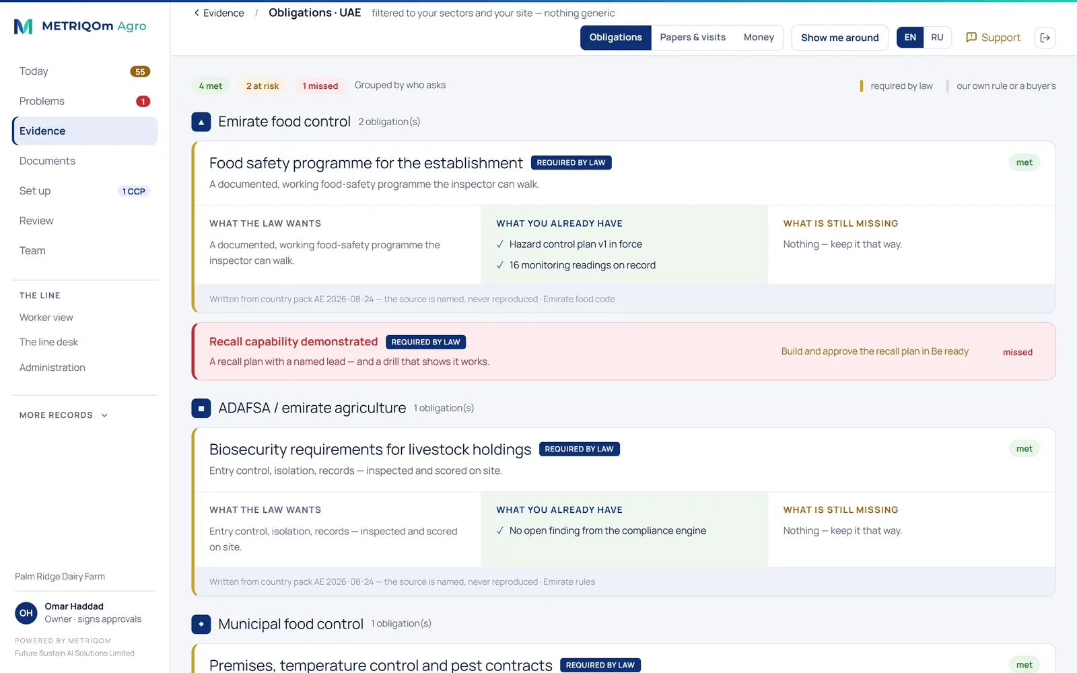Go back to Evidence breadcrumb
Screen dimensions: 1077x673
(219, 13)
